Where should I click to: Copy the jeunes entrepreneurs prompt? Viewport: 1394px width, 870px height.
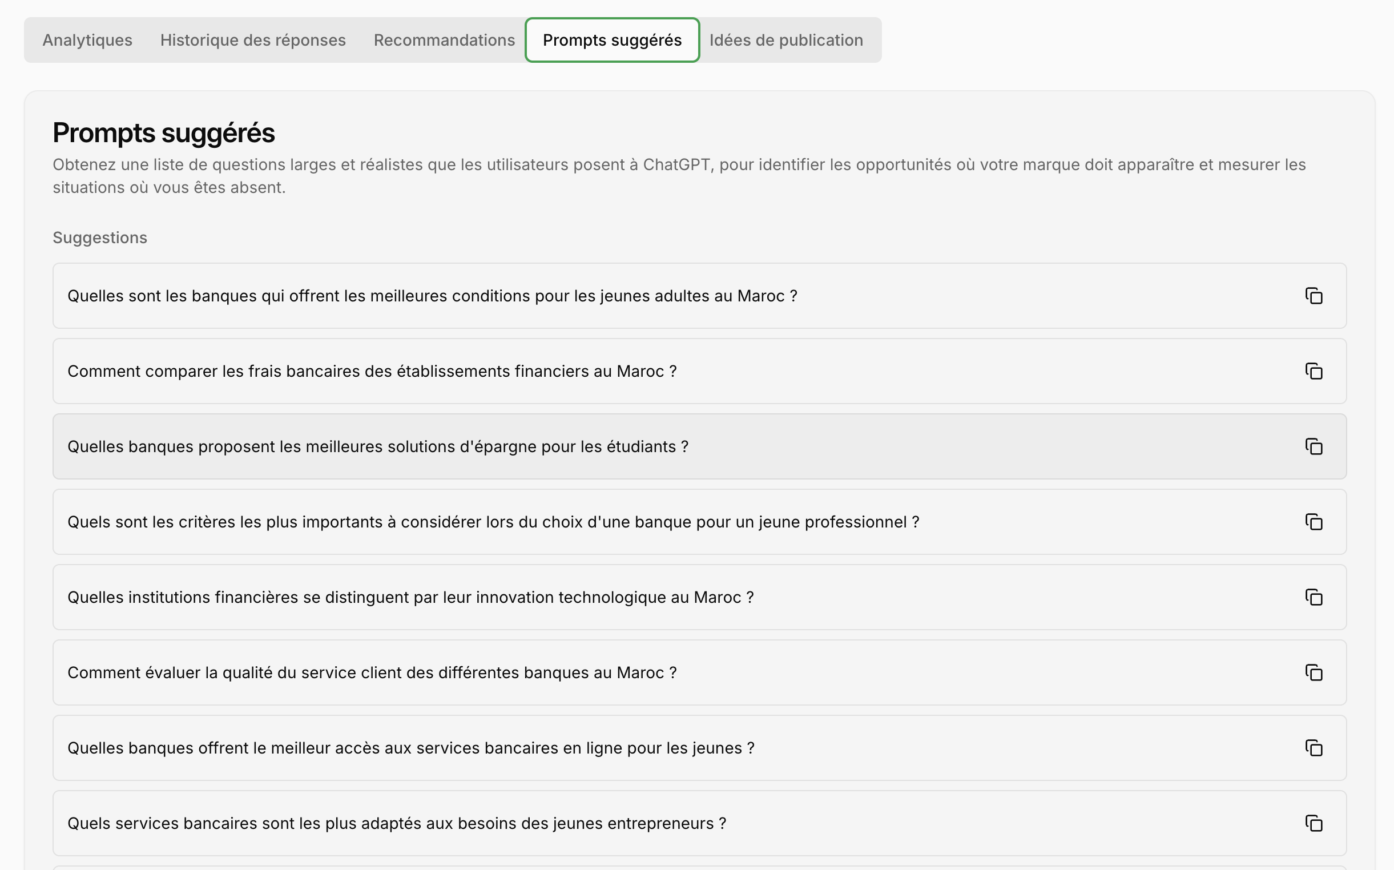pos(1314,823)
